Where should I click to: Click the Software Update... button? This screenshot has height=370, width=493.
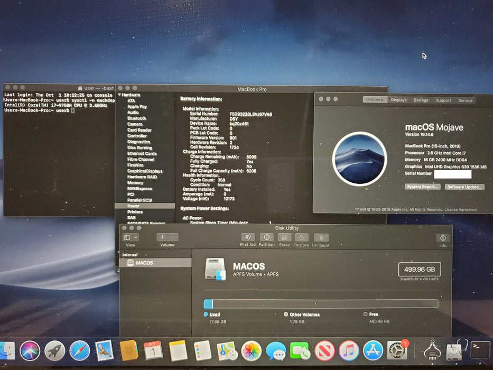click(464, 187)
